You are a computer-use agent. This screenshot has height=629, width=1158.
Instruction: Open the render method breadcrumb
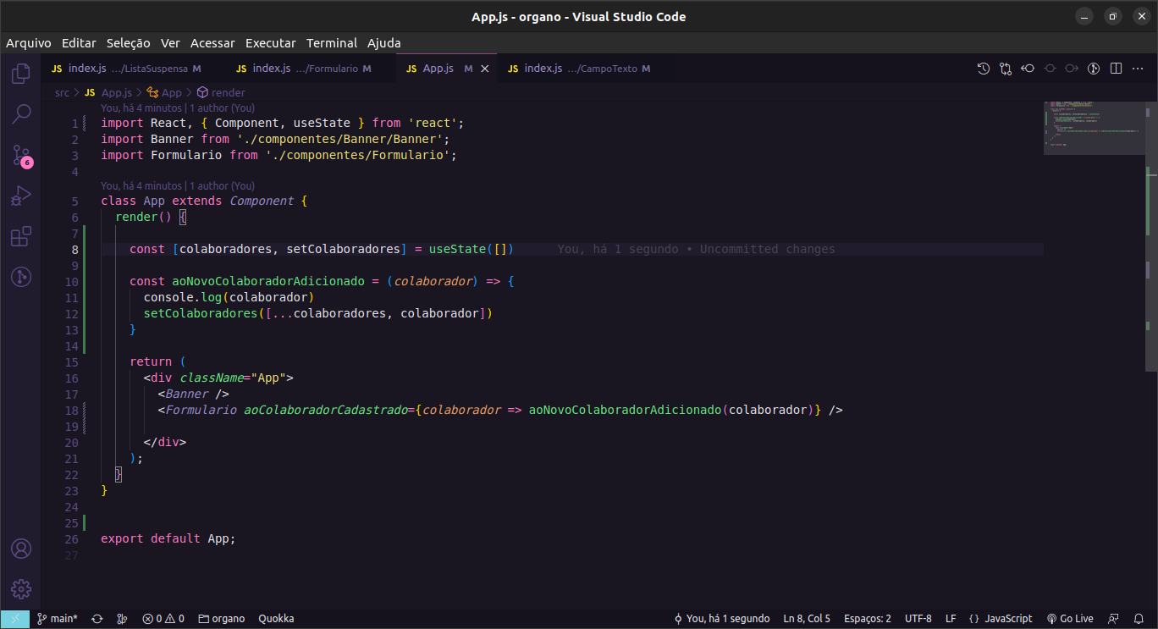tap(221, 93)
